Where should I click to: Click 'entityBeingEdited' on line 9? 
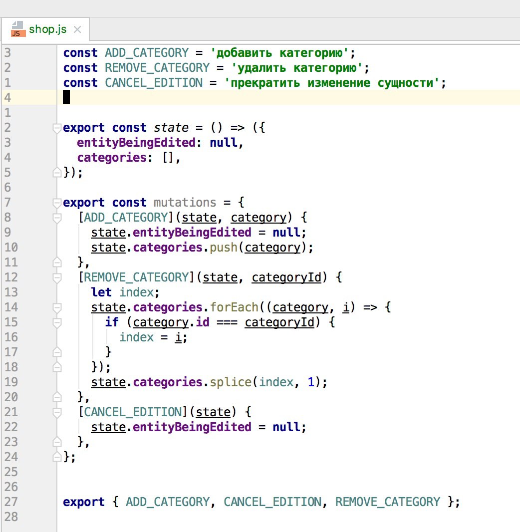coord(192,233)
